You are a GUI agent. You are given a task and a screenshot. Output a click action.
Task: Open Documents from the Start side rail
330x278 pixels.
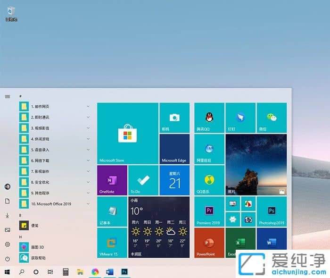(x=8, y=201)
